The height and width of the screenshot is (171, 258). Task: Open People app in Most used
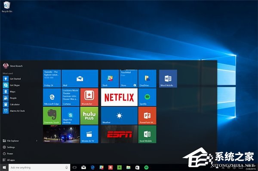tap(10, 98)
